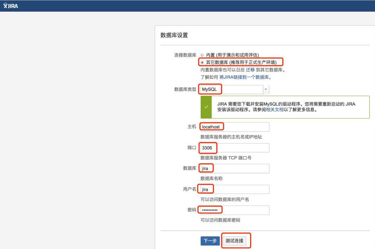Open the 迁移 migration link
Image resolution: width=375 pixels, height=249 pixels.
coord(250,69)
